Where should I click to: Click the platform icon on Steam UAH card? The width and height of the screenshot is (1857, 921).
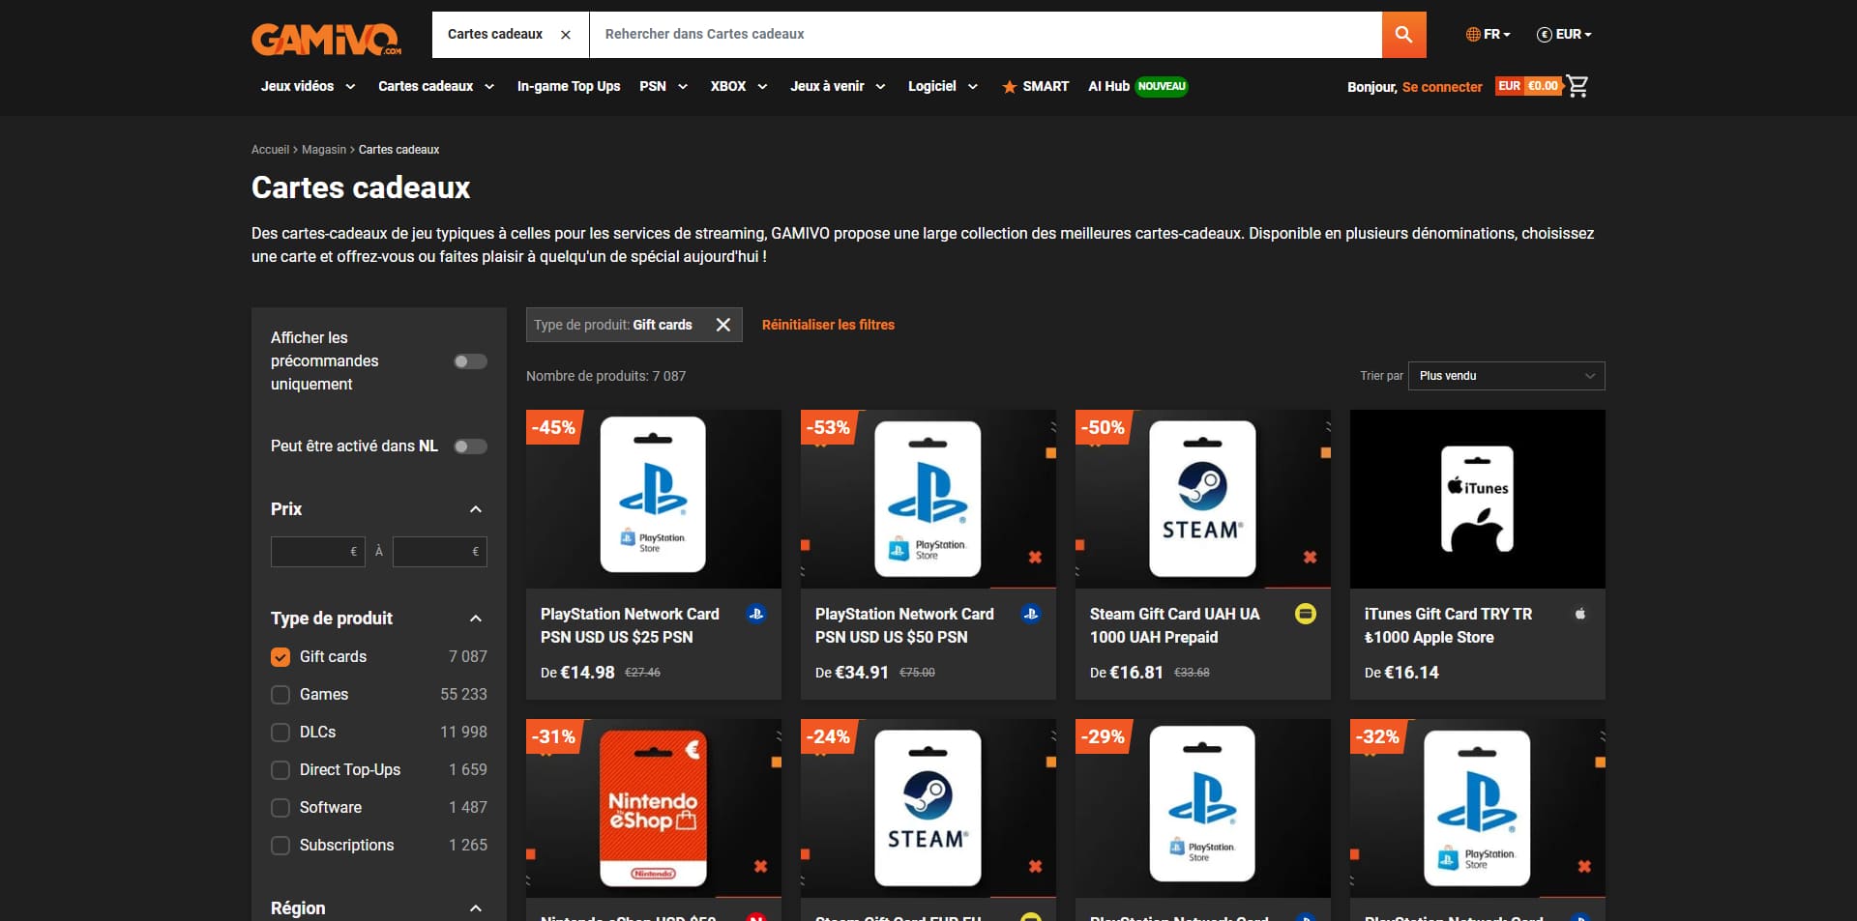tap(1306, 614)
